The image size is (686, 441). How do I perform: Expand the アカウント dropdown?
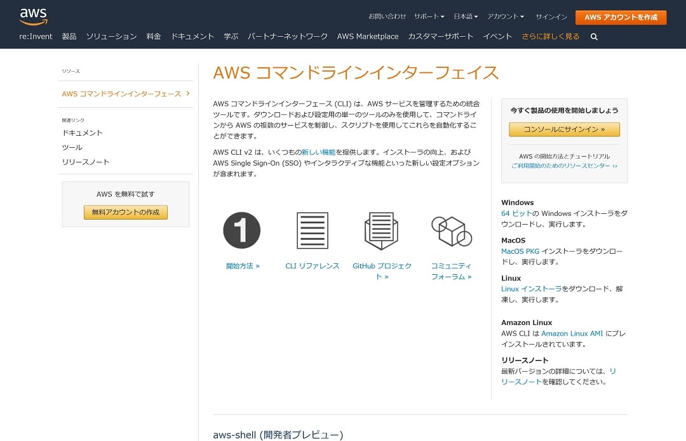point(506,16)
